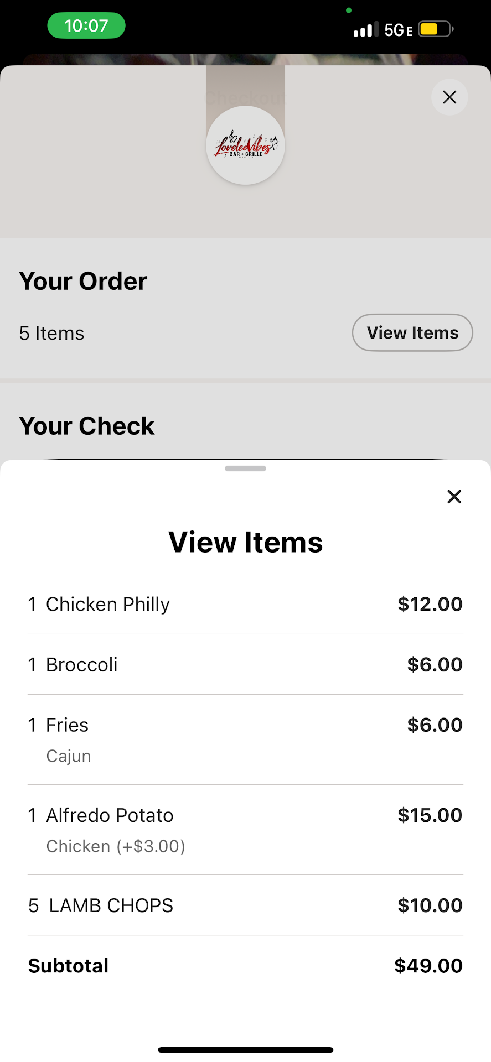The width and height of the screenshot is (491, 1062).
Task: Tap the $49.00 subtotal amount
Action: pos(428,966)
